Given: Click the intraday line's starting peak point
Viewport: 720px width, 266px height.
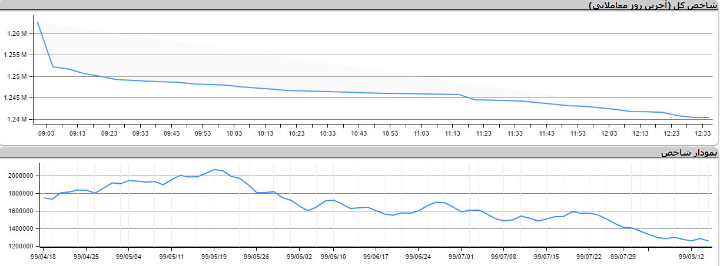Looking at the screenshot, I should [x=37, y=22].
